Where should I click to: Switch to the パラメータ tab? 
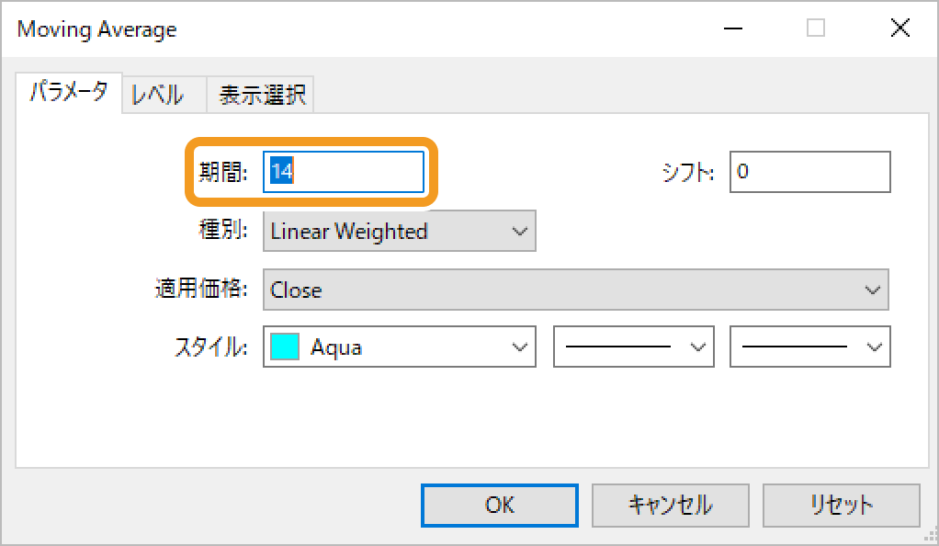(69, 93)
